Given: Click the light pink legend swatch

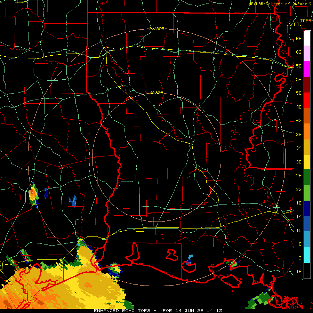Looking at the screenshot, I should (x=307, y=54).
